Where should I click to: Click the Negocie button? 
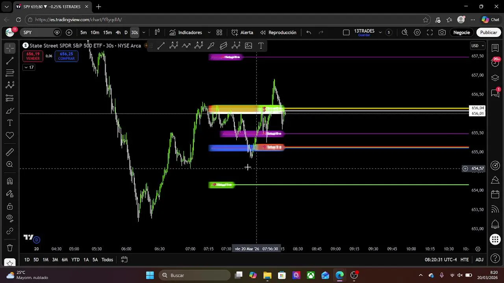click(x=461, y=33)
